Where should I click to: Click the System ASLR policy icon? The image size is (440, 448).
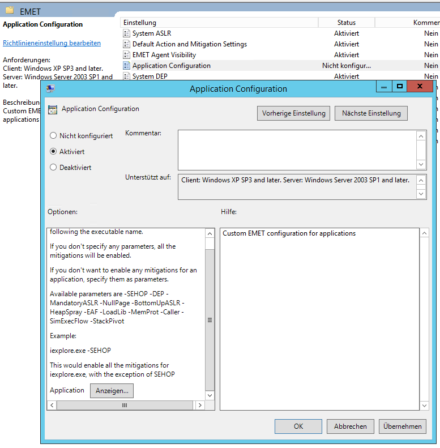pyautogui.click(x=126, y=33)
